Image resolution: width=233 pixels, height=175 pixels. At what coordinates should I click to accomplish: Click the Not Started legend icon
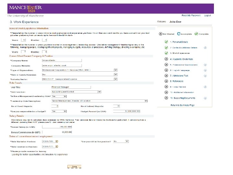point(161,34)
